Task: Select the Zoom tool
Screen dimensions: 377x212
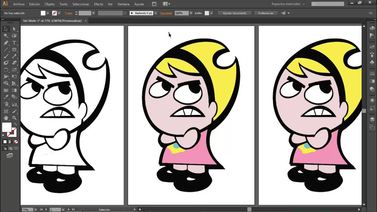Action: pos(14,118)
